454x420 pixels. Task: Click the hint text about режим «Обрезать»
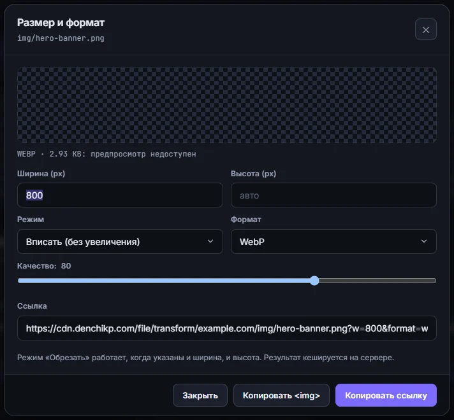coord(205,358)
